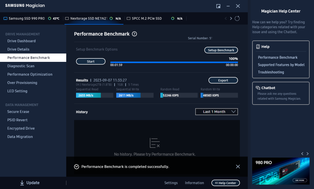Select the Samsung SSD 990 PRO tab
Viewport: 314px width, 189px height.
[32, 19]
